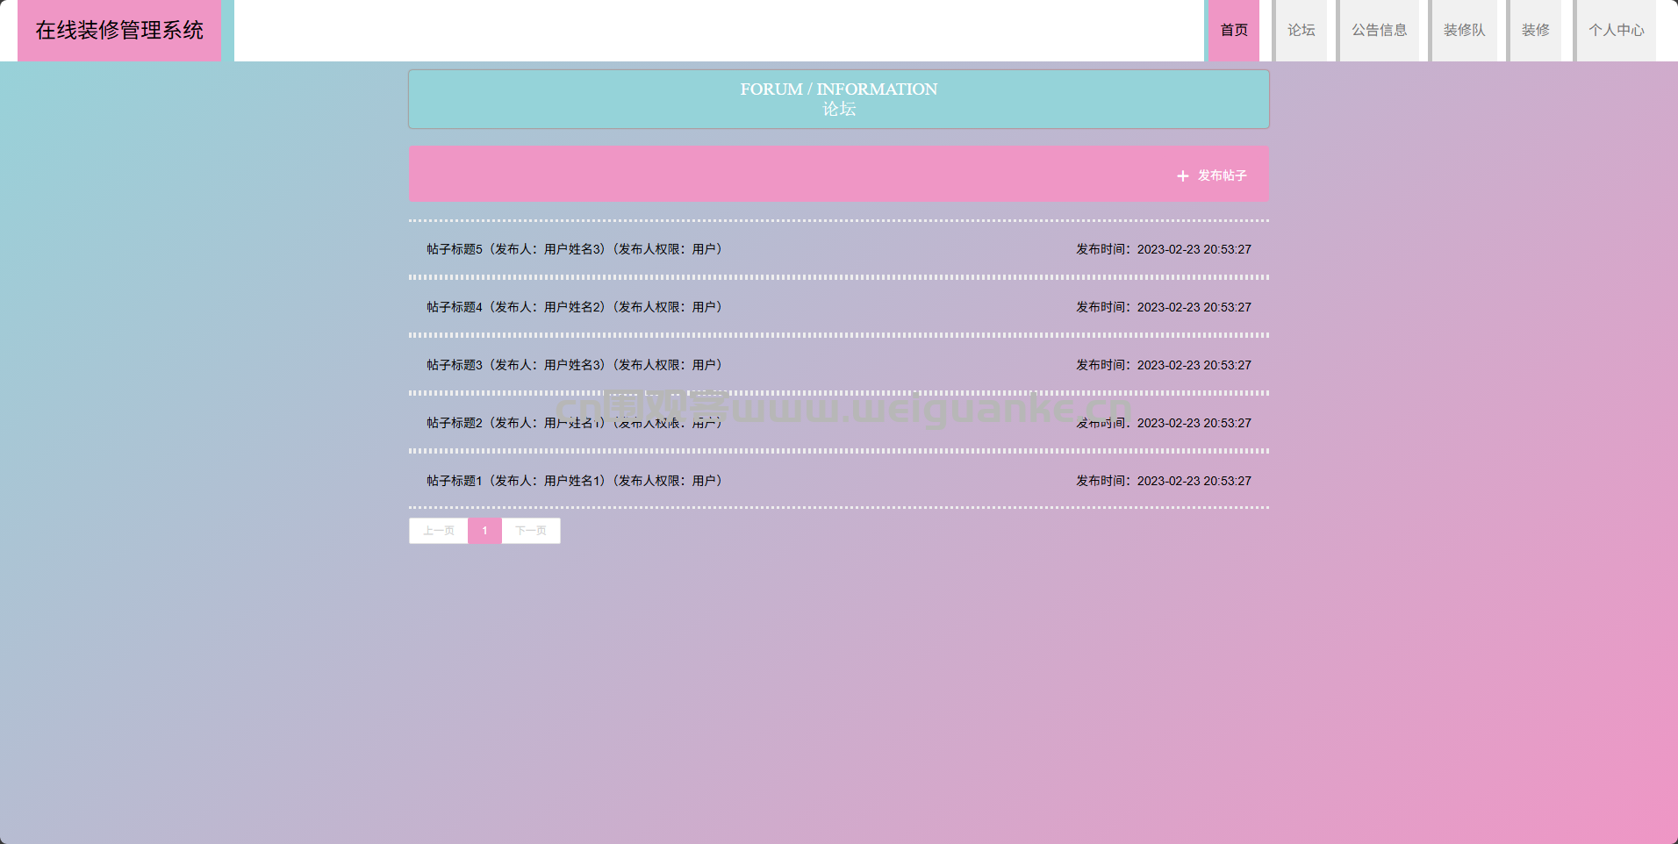Click the FORUM / INFORMATION heading
Image resolution: width=1678 pixels, height=844 pixels.
click(838, 89)
